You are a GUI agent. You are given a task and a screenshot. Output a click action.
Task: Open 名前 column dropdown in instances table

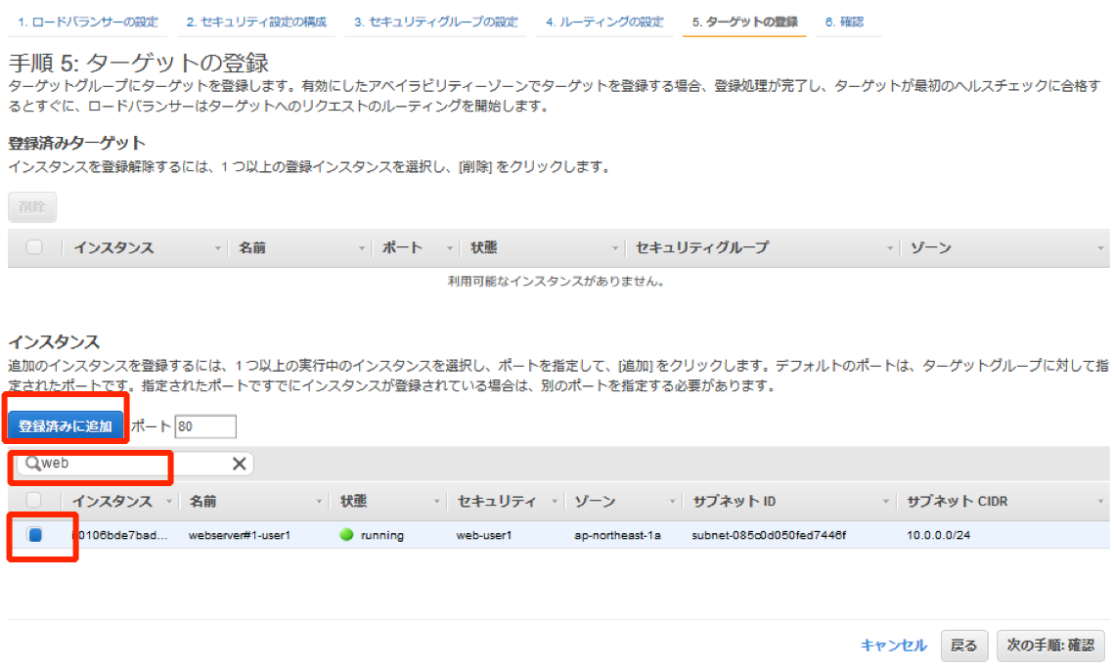(318, 502)
